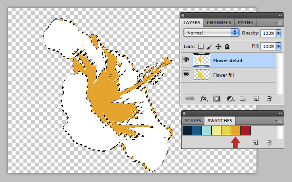Click the Link layers icon
Screen dimensions: 292x182
click(190, 99)
